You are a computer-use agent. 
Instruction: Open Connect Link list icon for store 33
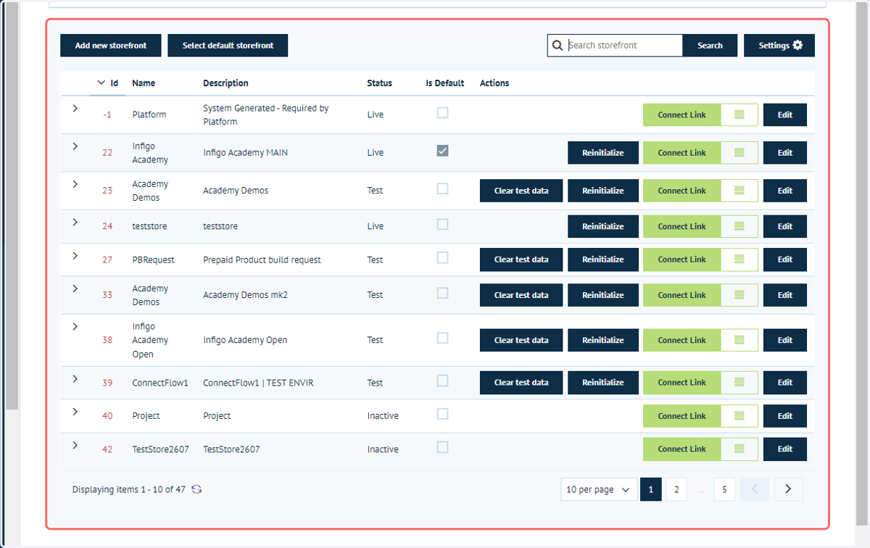(x=739, y=295)
